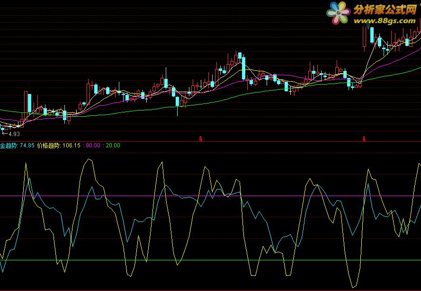Click the green 20.00 value label
The width and height of the screenshot is (421, 291).
pyautogui.click(x=113, y=145)
